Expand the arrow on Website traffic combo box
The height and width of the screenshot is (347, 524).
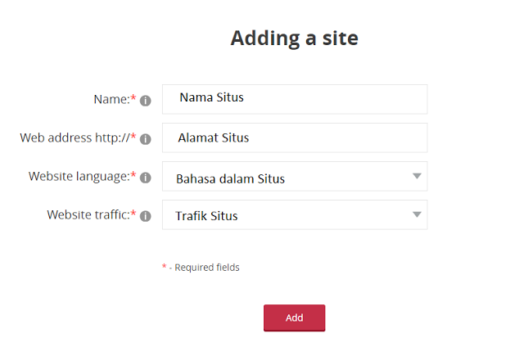coord(417,214)
